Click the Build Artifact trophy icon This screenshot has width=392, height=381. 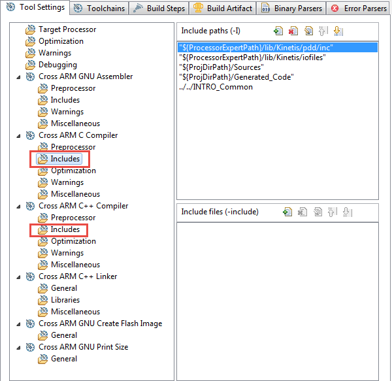click(198, 8)
